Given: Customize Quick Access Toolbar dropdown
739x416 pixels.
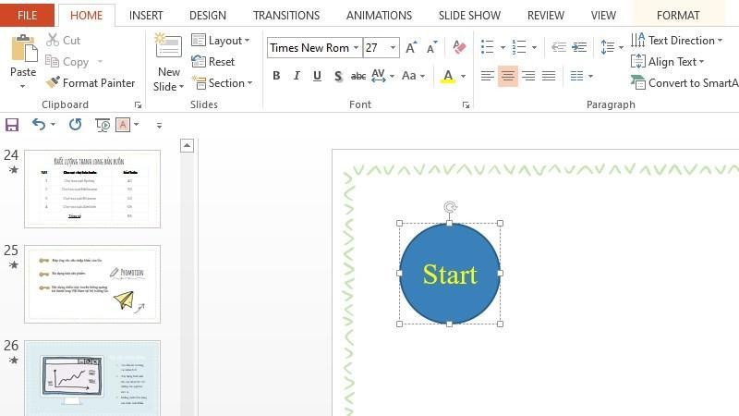Looking at the screenshot, I should (x=159, y=125).
